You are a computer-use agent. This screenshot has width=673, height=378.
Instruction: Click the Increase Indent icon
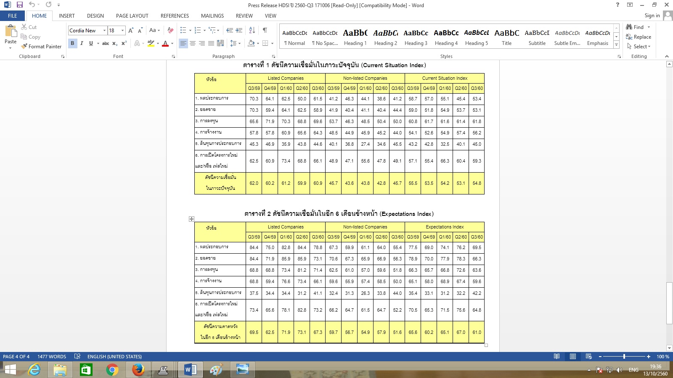point(239,30)
